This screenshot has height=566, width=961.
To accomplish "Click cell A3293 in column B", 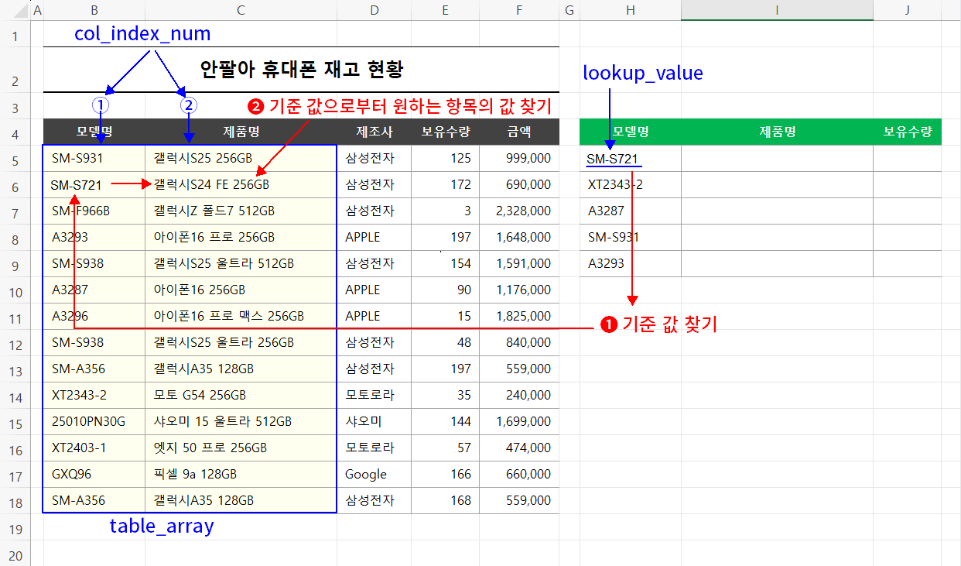I will click(x=94, y=238).
